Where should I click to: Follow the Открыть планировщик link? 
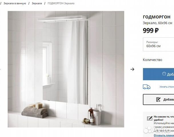coord(164,135)
